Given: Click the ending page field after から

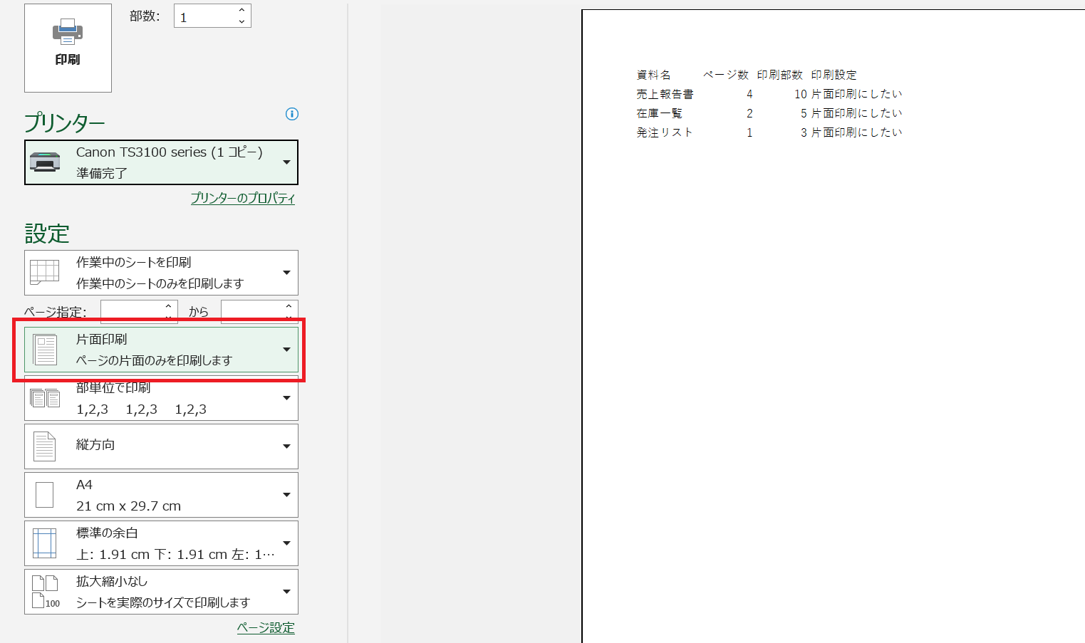Looking at the screenshot, I should pos(252,312).
